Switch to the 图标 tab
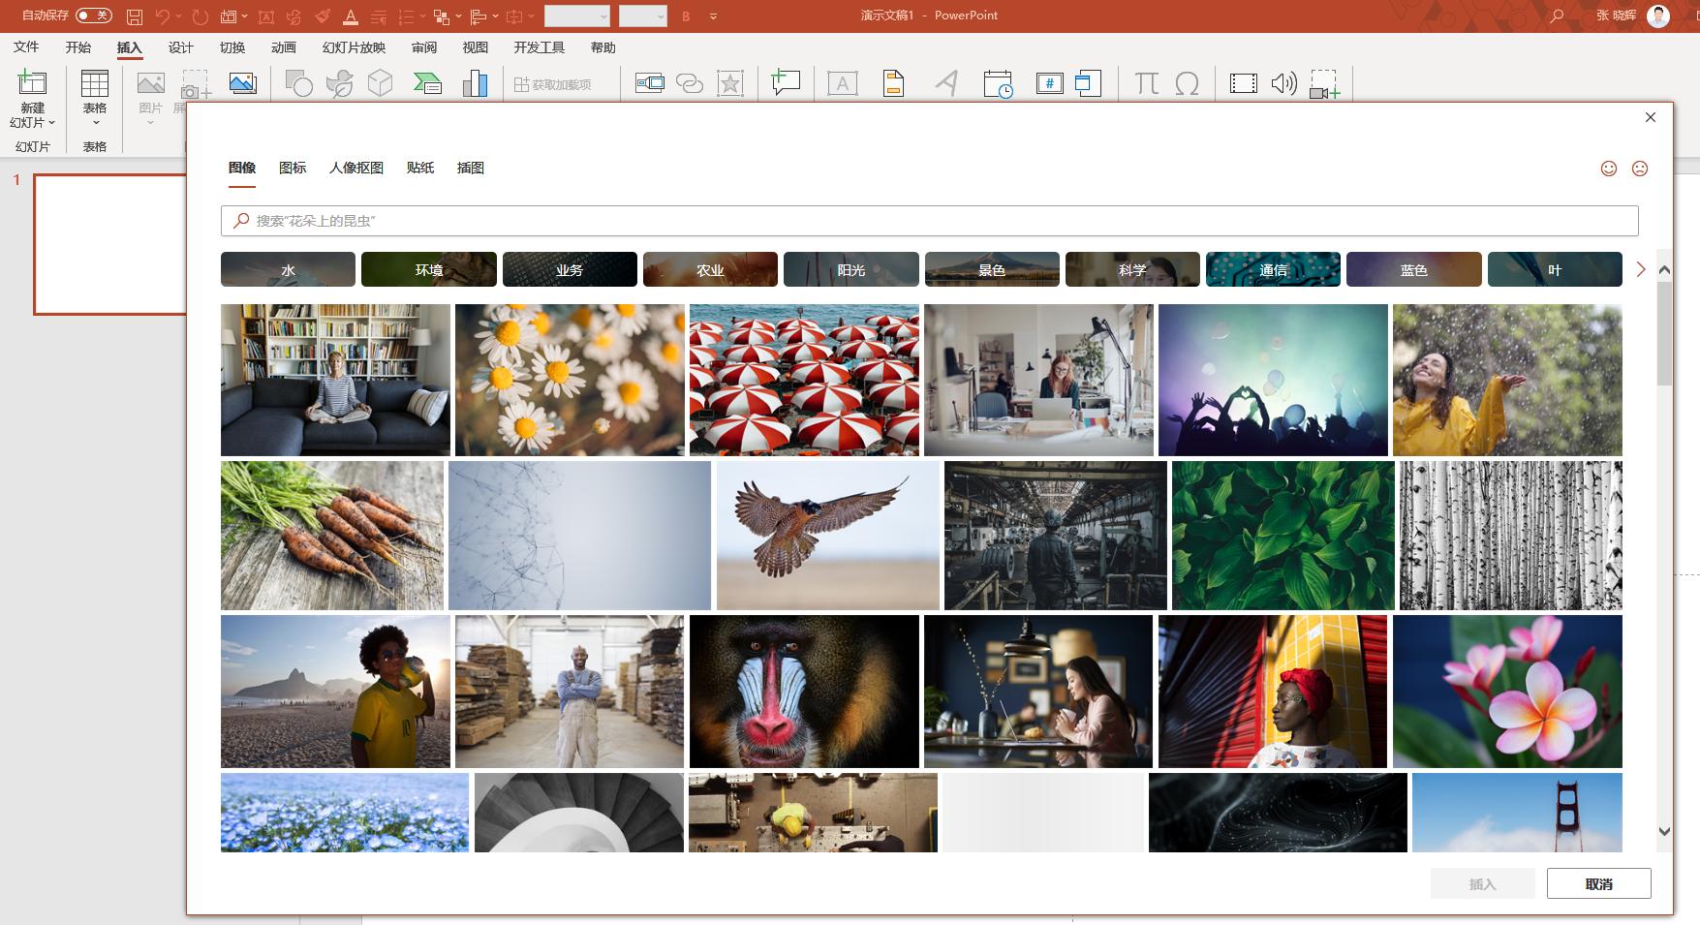 pos(293,169)
